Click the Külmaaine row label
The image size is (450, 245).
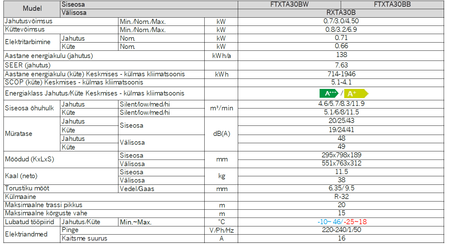pos(21,197)
